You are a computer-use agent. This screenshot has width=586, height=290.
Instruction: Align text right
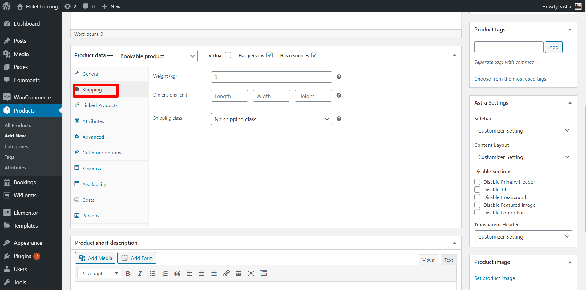pos(214,273)
